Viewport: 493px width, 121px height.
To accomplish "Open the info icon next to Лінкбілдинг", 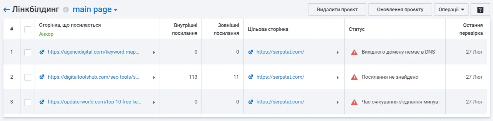I will point(66,10).
